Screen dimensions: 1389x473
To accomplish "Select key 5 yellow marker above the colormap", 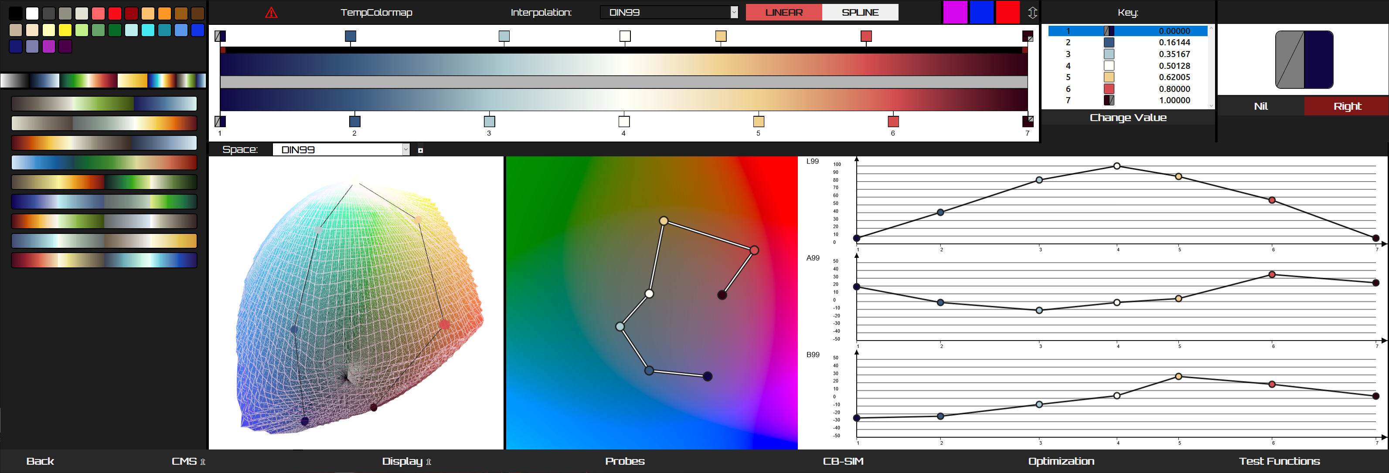I will click(721, 36).
